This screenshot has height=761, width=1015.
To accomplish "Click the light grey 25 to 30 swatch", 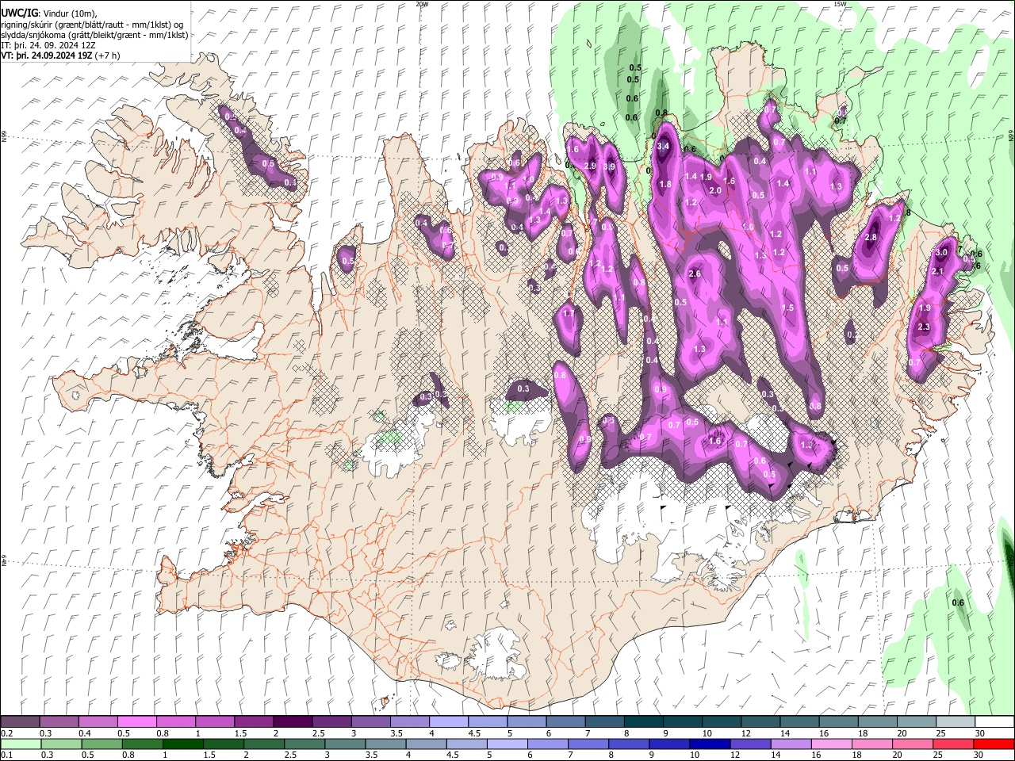I will pyautogui.click(x=955, y=721).
